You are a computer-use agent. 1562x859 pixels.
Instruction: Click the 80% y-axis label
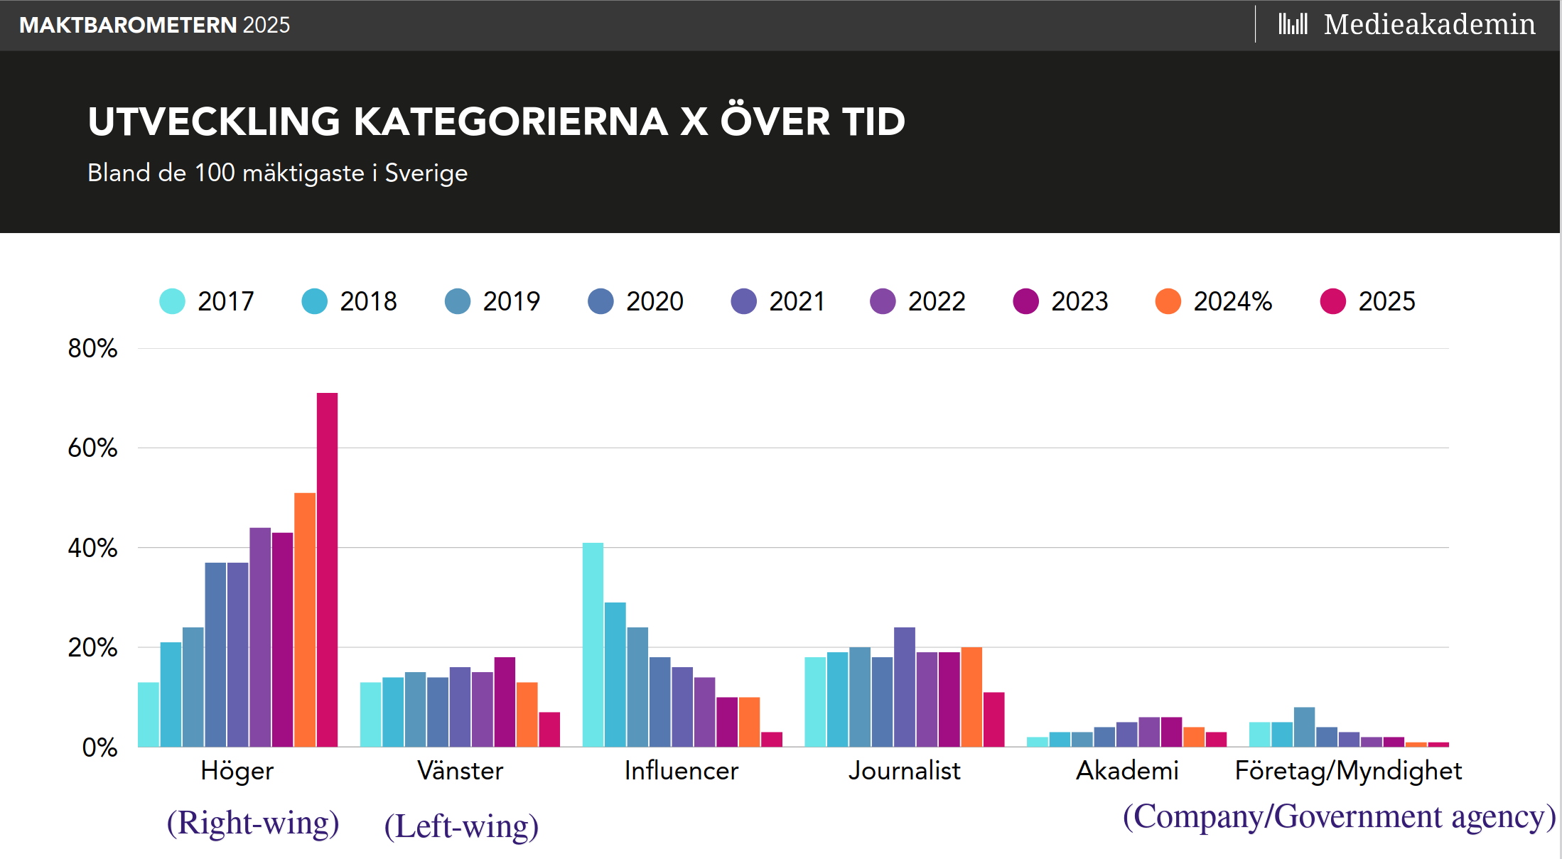pyautogui.click(x=92, y=348)
